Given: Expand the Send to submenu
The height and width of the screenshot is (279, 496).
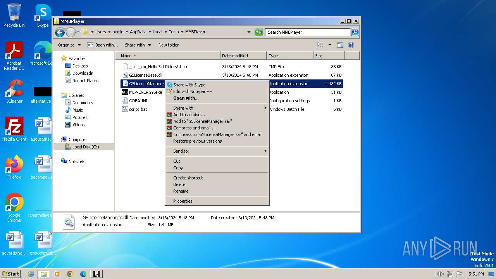Looking at the screenshot, I should (x=217, y=151).
